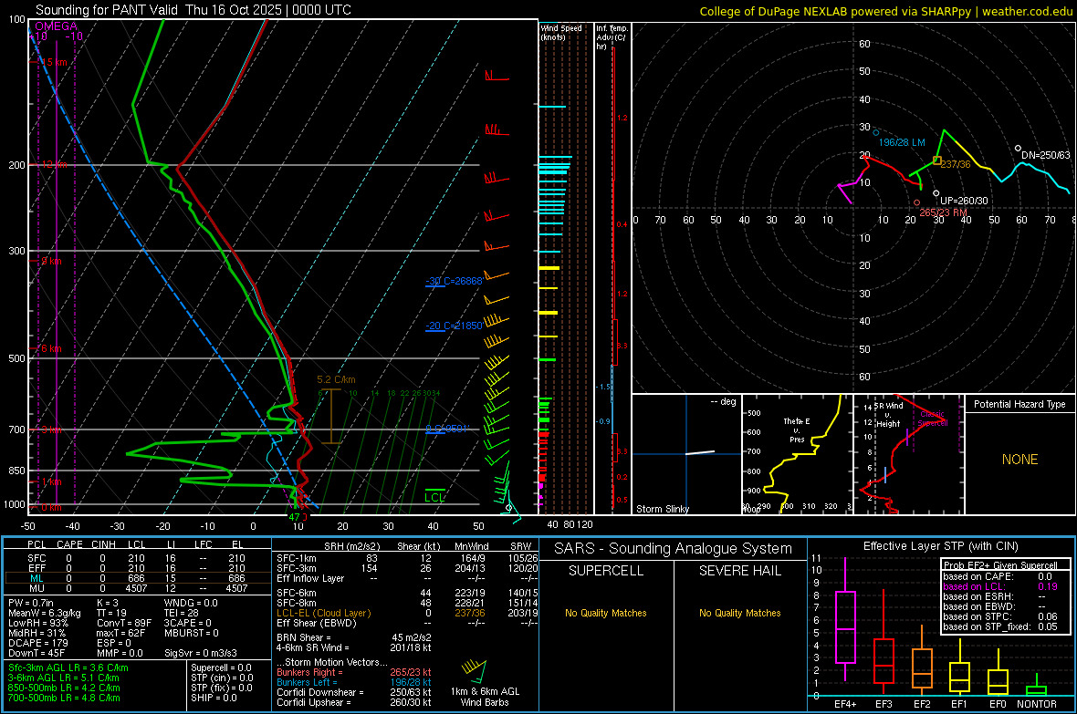This screenshot has width=1077, height=714.
Task: Select the 'DCAPE = 179' value
Action: 37,643
